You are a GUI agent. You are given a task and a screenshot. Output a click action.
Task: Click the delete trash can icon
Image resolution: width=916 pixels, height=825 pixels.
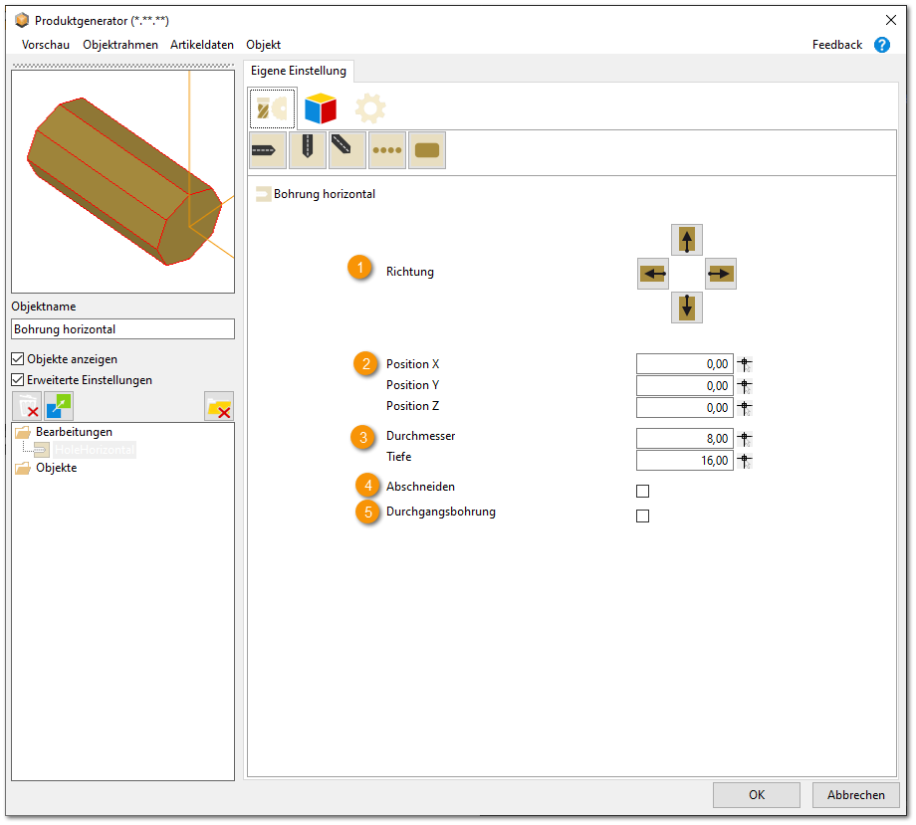[x=27, y=406]
